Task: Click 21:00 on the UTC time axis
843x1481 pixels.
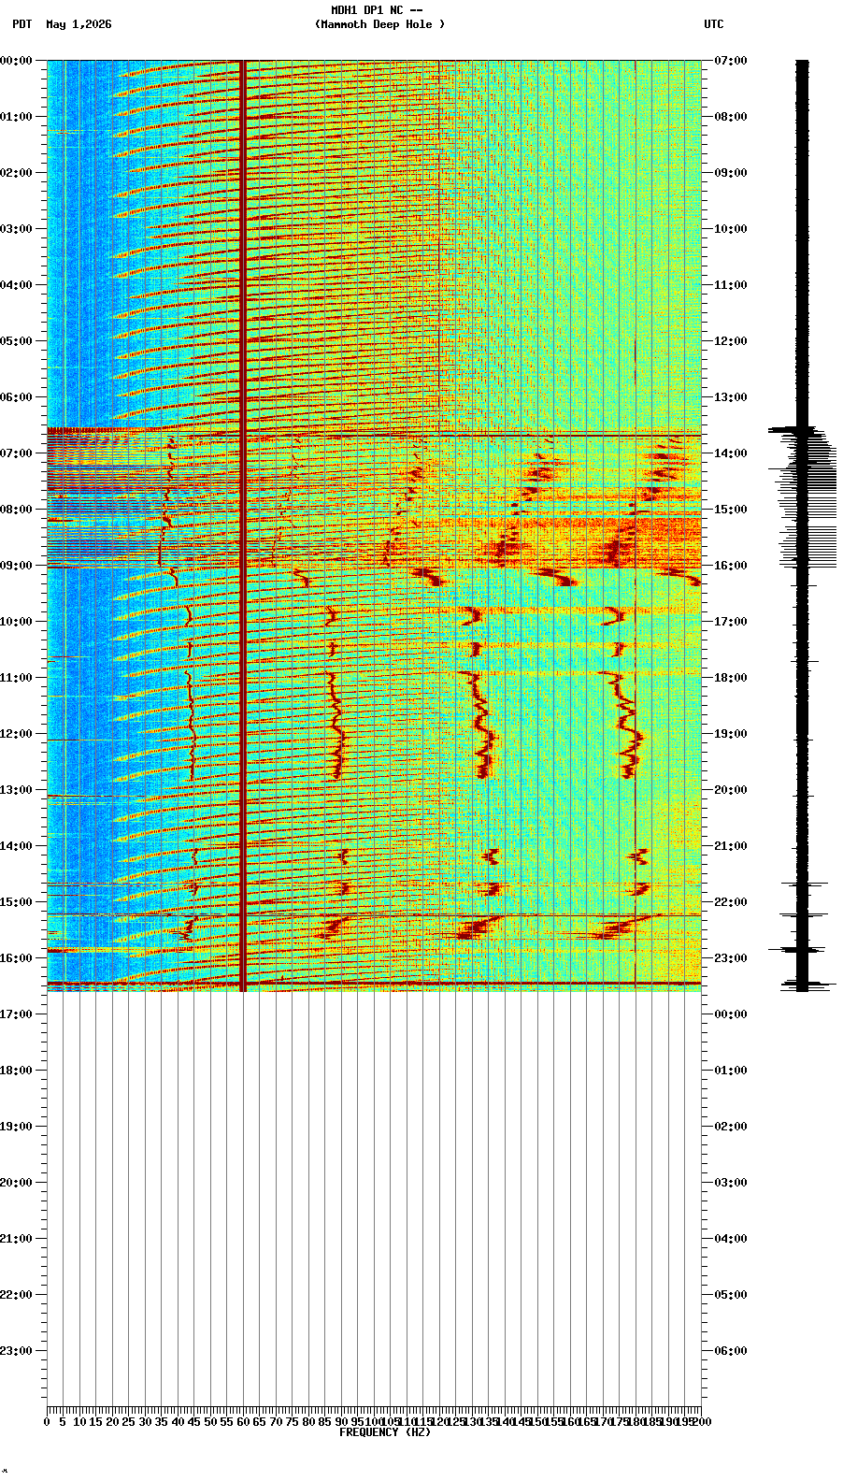Action: pyautogui.click(x=731, y=846)
